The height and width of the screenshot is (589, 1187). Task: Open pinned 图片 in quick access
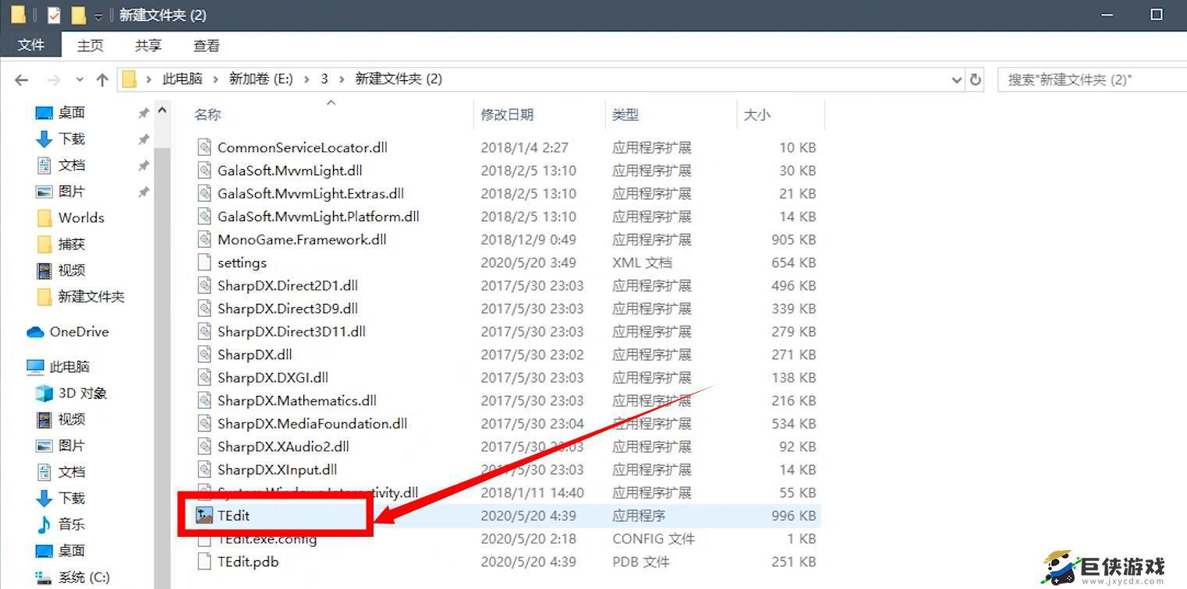click(71, 191)
